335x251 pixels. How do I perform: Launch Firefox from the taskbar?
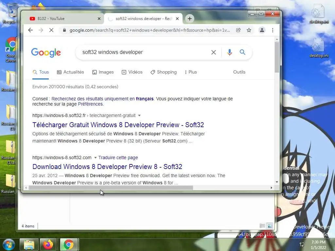tap(48, 244)
